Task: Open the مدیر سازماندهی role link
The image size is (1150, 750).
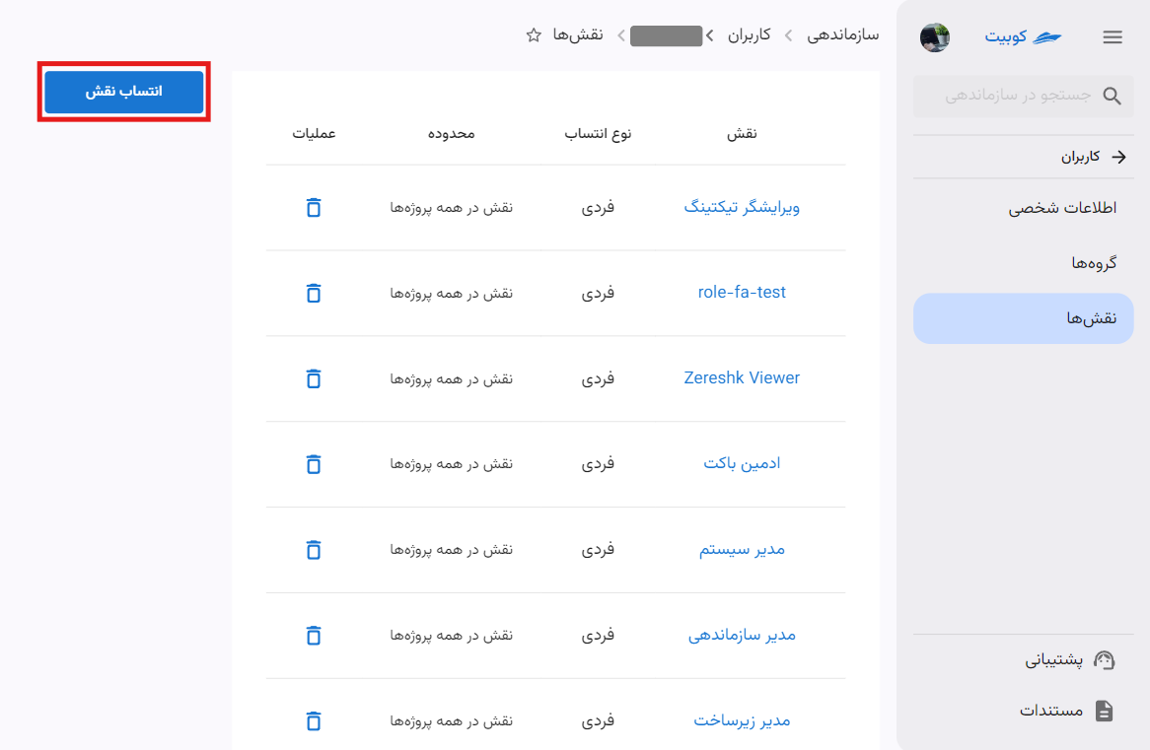Action: pos(742,635)
